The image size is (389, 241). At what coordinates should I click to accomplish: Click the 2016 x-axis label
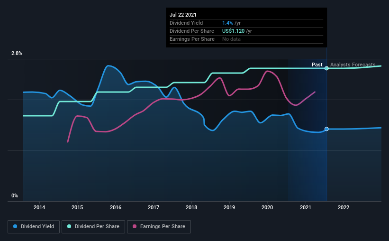coord(116,207)
